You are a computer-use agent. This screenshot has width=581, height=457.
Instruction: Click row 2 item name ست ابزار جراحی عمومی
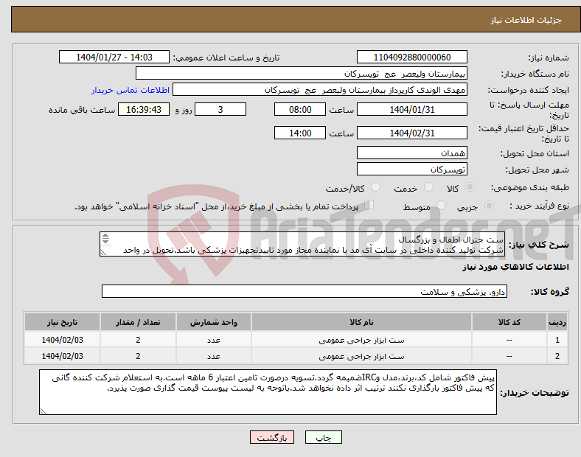[361, 356]
